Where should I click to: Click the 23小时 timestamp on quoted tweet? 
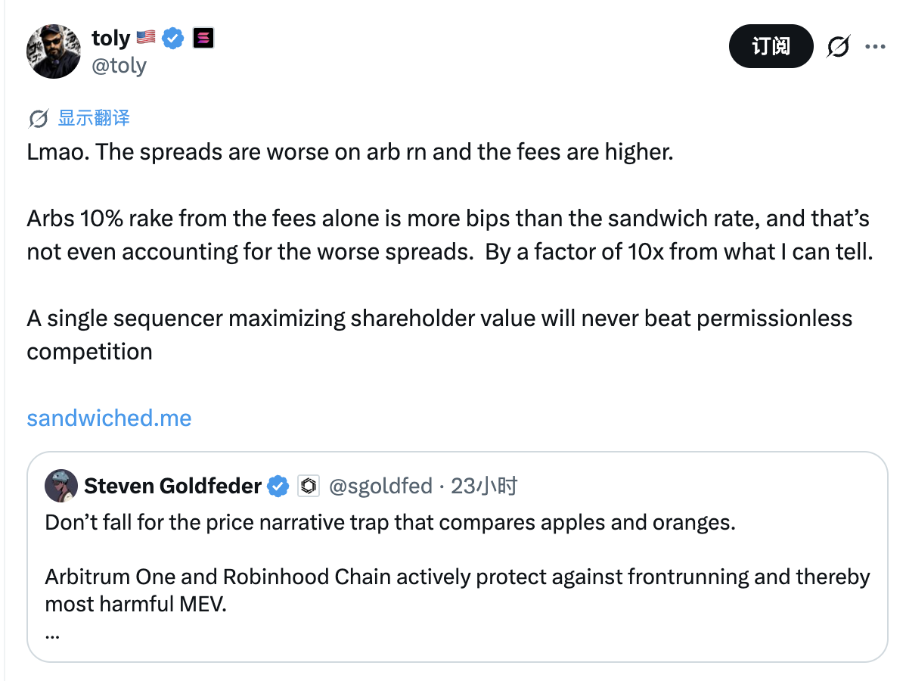tap(483, 487)
